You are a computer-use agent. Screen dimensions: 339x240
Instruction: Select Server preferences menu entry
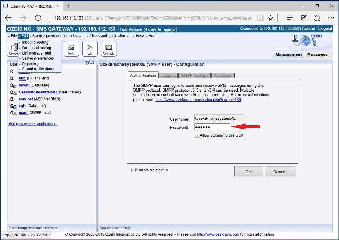tap(38, 58)
